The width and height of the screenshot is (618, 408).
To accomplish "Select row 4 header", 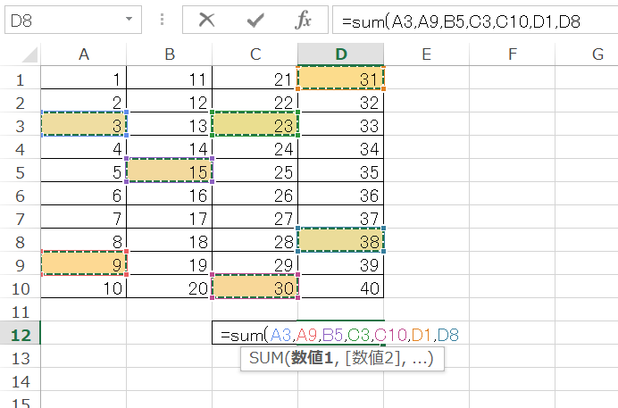I will (x=21, y=147).
